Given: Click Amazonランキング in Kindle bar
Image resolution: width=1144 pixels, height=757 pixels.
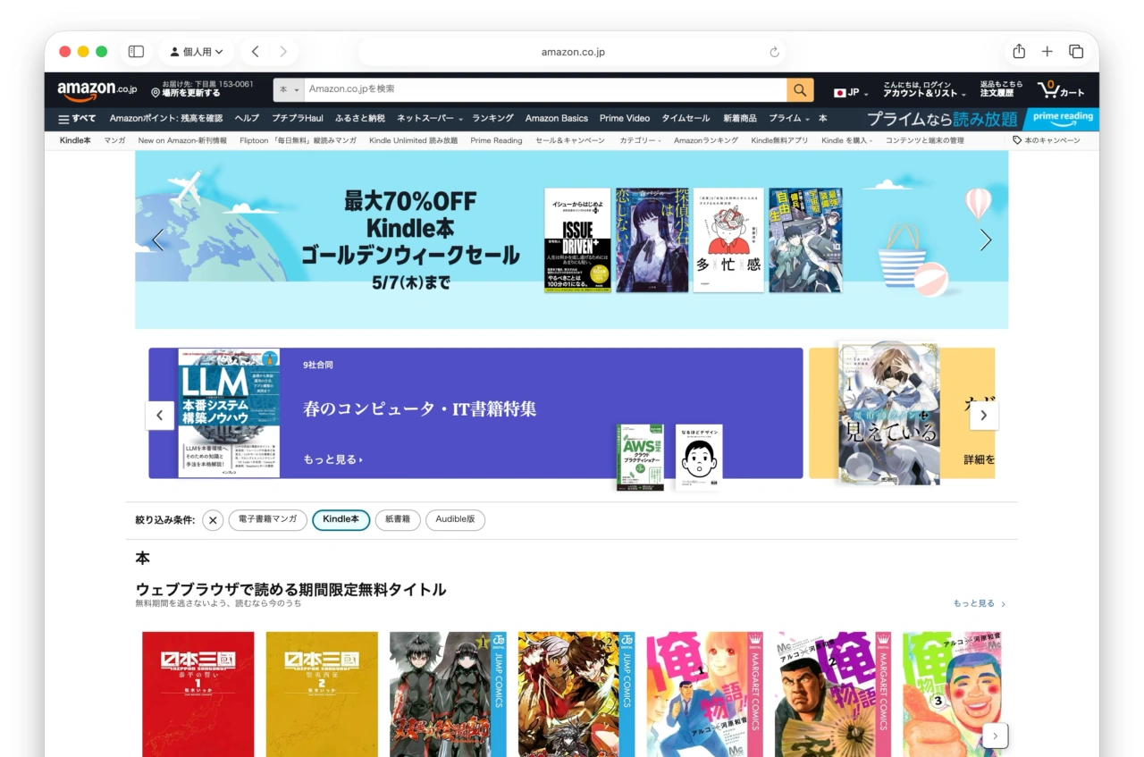Looking at the screenshot, I should [x=706, y=140].
